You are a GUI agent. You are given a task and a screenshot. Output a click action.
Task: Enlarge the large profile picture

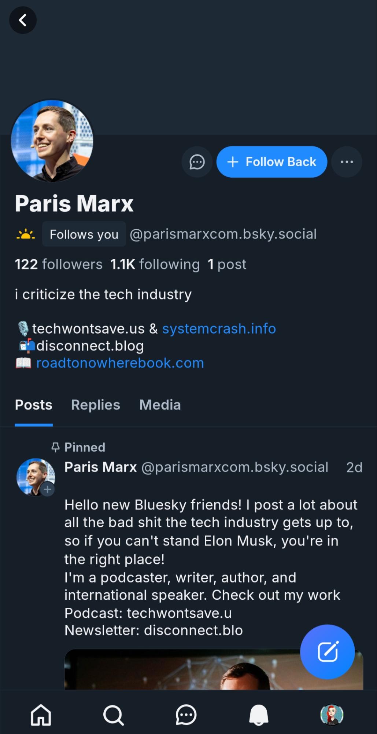click(52, 141)
